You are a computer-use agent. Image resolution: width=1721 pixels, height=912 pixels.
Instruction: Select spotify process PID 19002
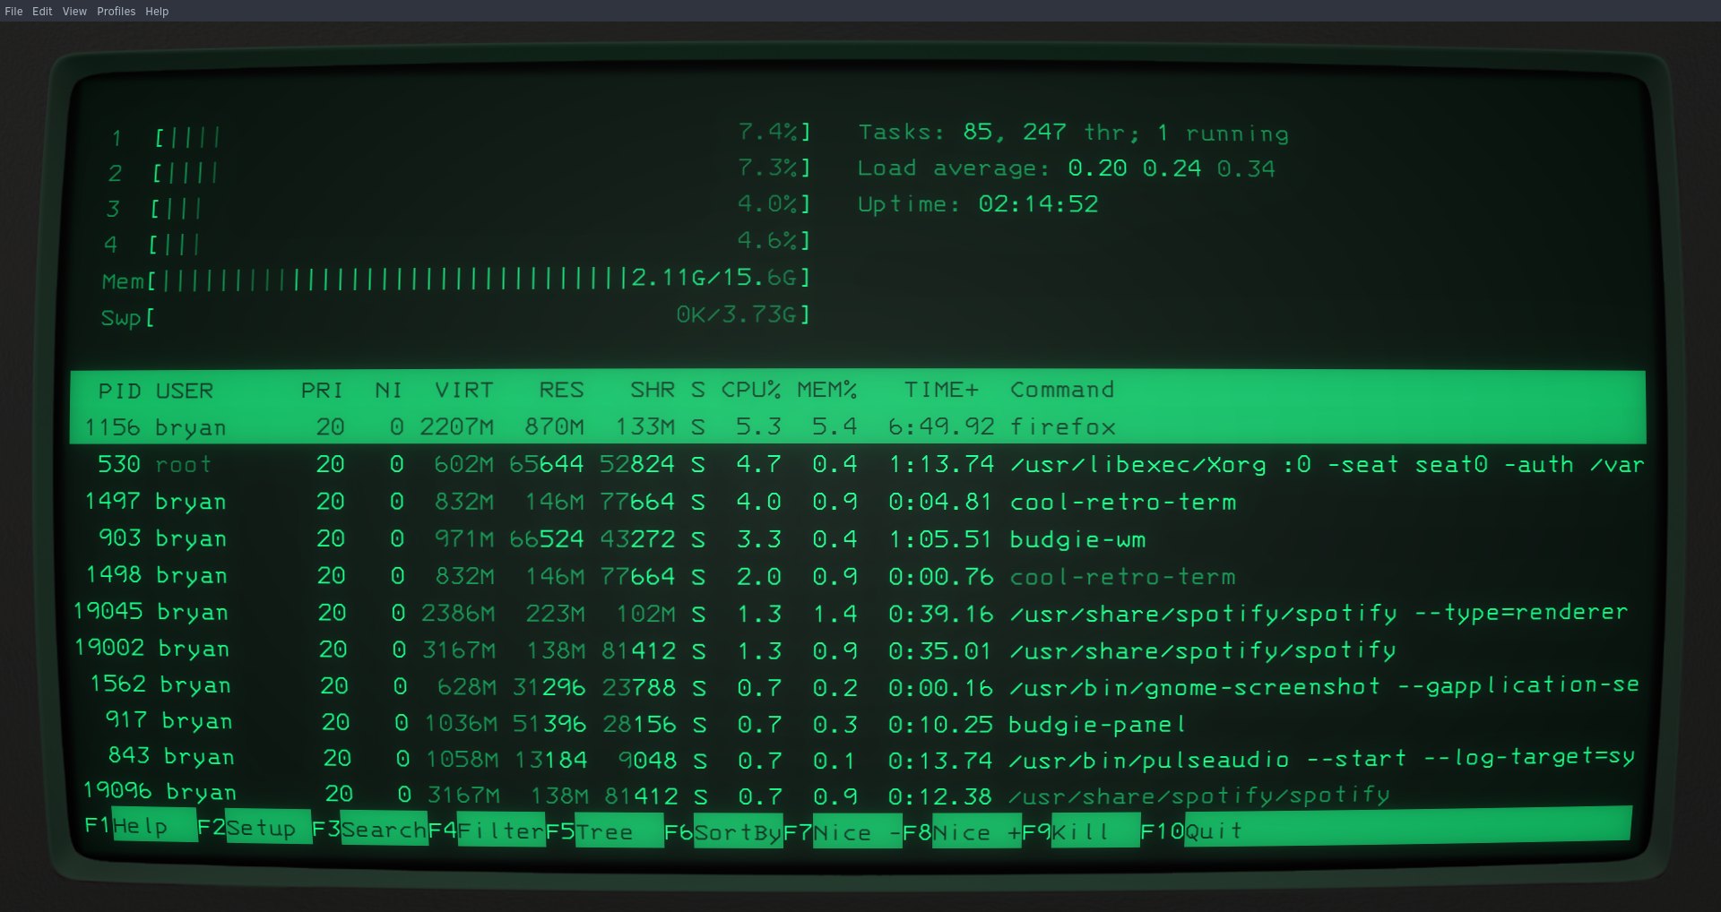[x=858, y=650]
